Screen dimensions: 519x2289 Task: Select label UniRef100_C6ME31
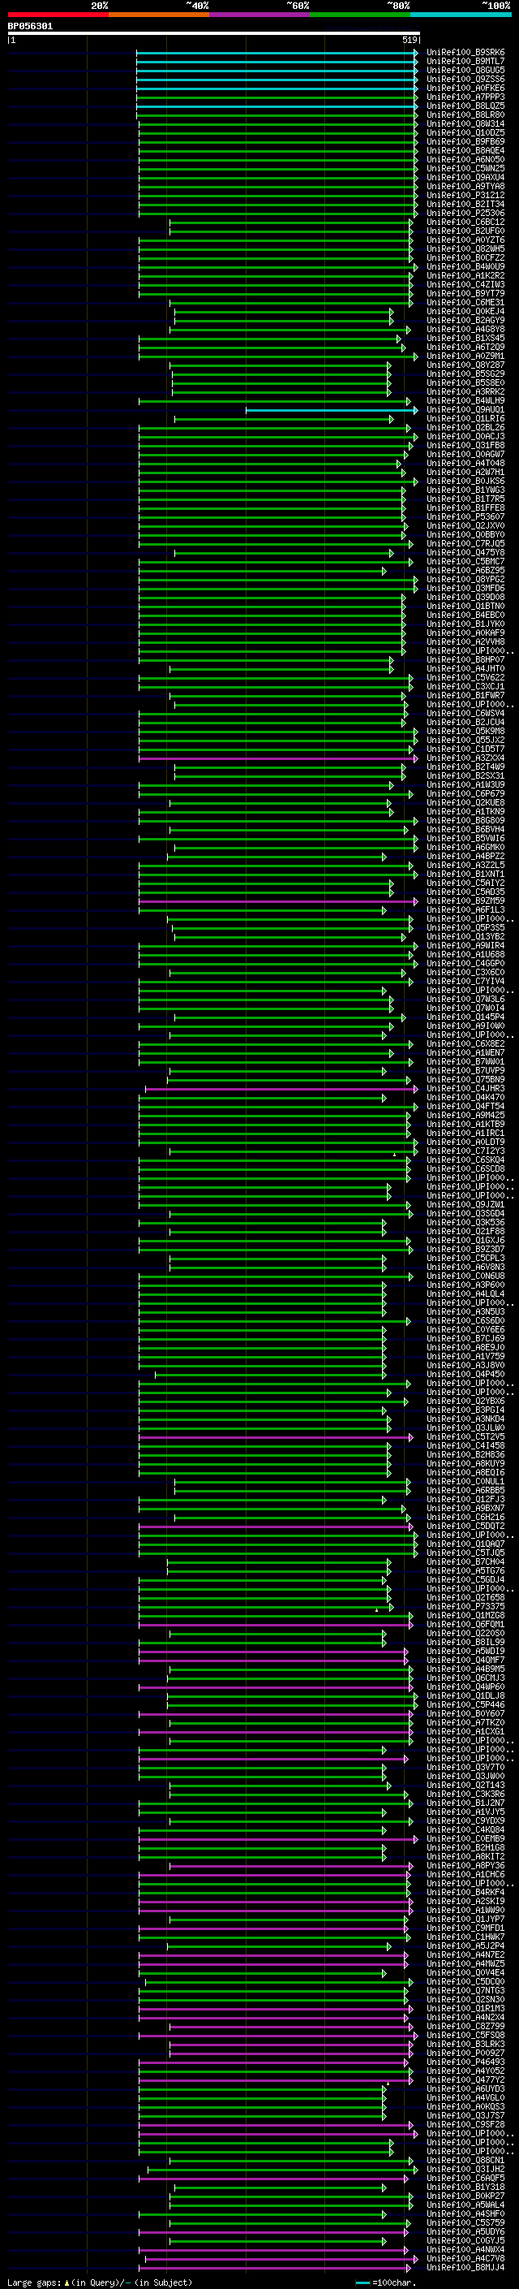(465, 302)
